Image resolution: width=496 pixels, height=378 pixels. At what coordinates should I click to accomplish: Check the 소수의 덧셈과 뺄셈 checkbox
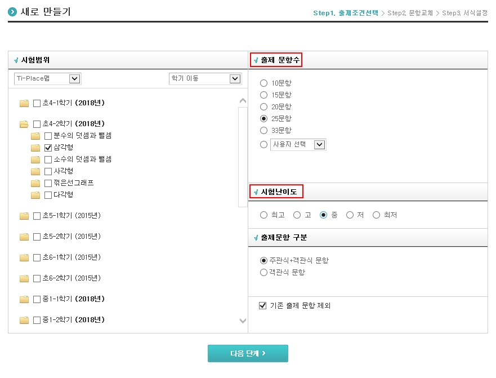tap(48, 159)
